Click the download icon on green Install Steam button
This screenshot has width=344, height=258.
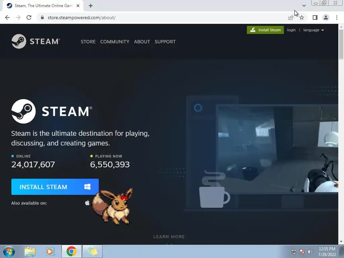(253, 30)
